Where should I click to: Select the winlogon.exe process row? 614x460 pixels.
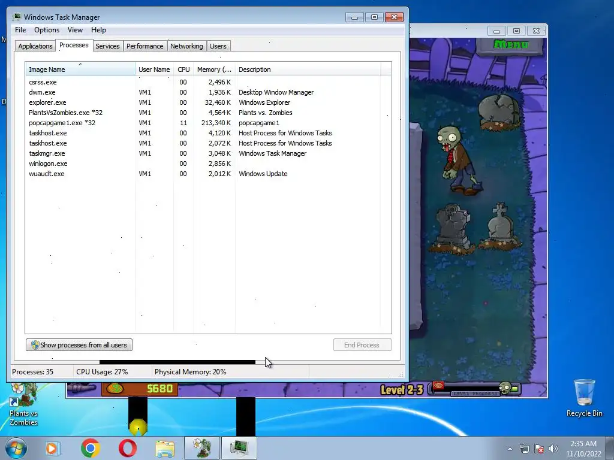click(x=203, y=164)
